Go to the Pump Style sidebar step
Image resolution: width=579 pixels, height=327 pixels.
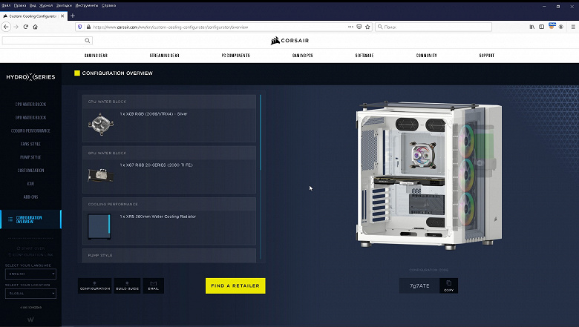[x=30, y=157]
